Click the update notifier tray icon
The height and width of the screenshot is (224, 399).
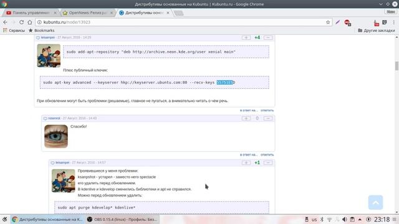click(368, 219)
